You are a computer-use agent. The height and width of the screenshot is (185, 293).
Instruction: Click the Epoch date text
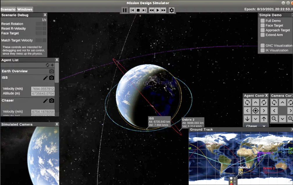268,9
